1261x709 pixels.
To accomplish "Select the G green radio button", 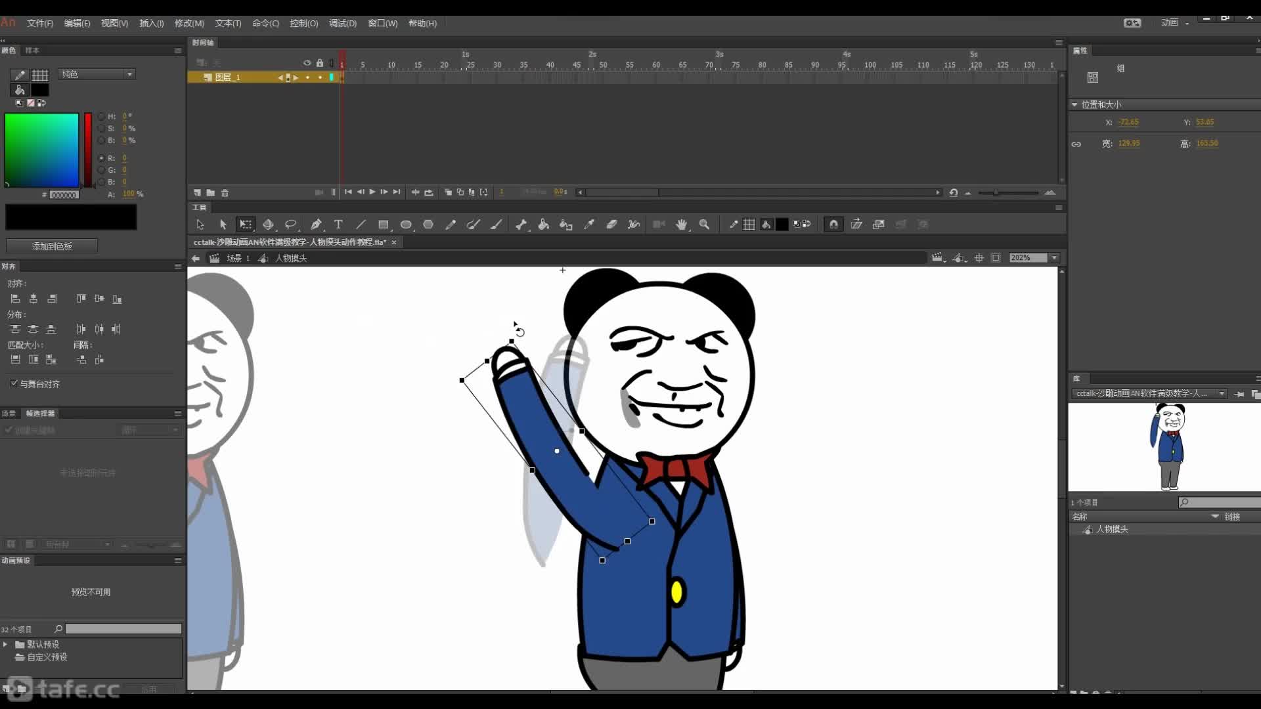I will (101, 170).
